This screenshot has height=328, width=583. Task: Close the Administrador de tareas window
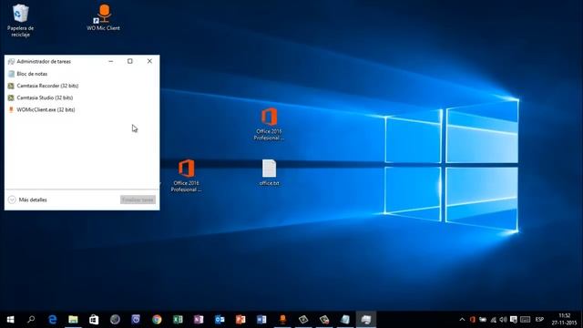click(149, 61)
